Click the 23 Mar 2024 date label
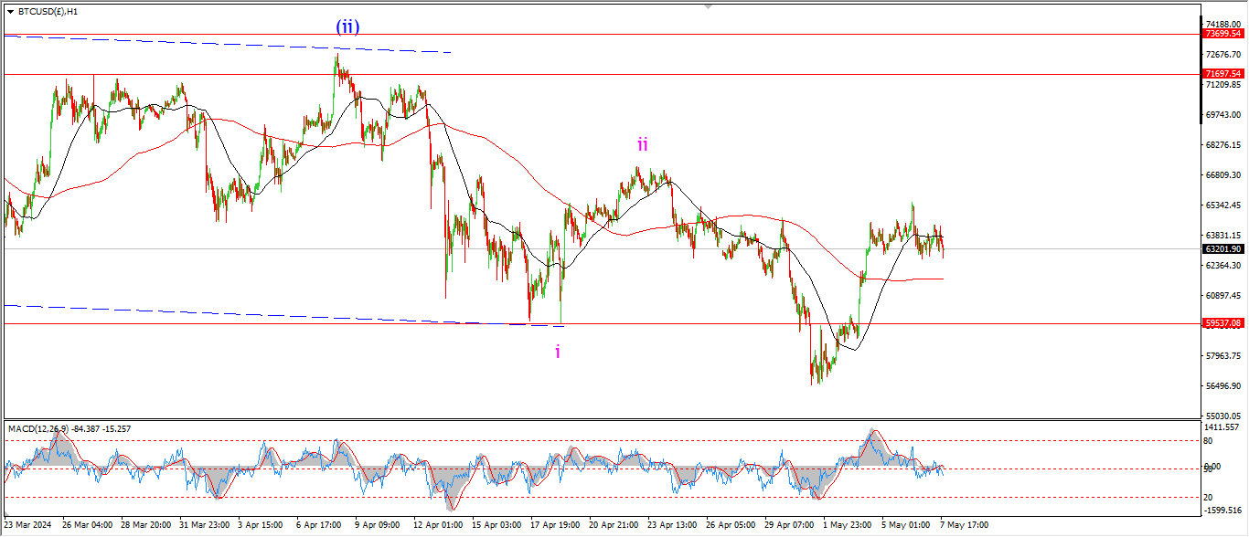The image size is (1249, 537). coord(27,525)
